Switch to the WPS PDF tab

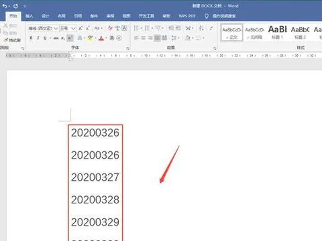click(187, 16)
